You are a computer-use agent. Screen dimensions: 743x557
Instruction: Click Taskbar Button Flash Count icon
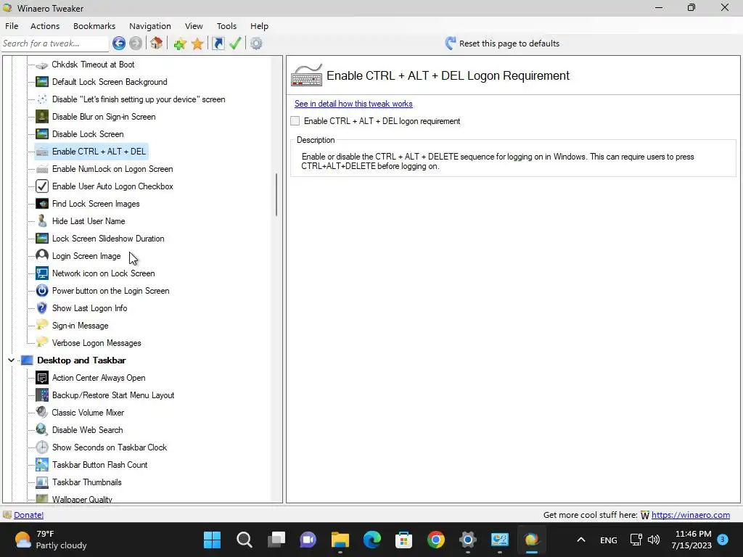pyautogui.click(x=41, y=465)
